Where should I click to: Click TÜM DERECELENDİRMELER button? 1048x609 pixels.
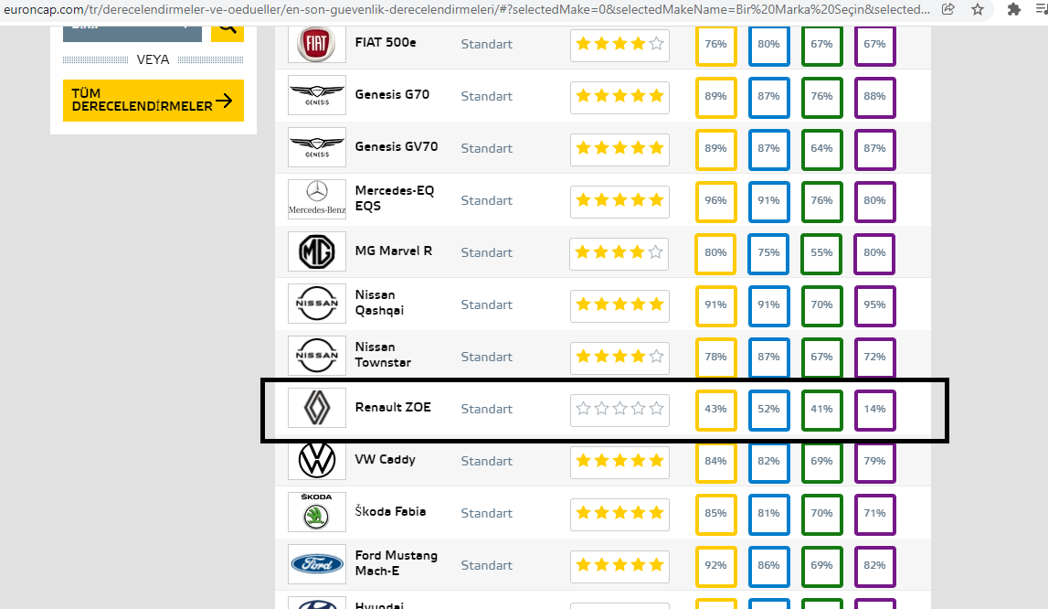(153, 101)
